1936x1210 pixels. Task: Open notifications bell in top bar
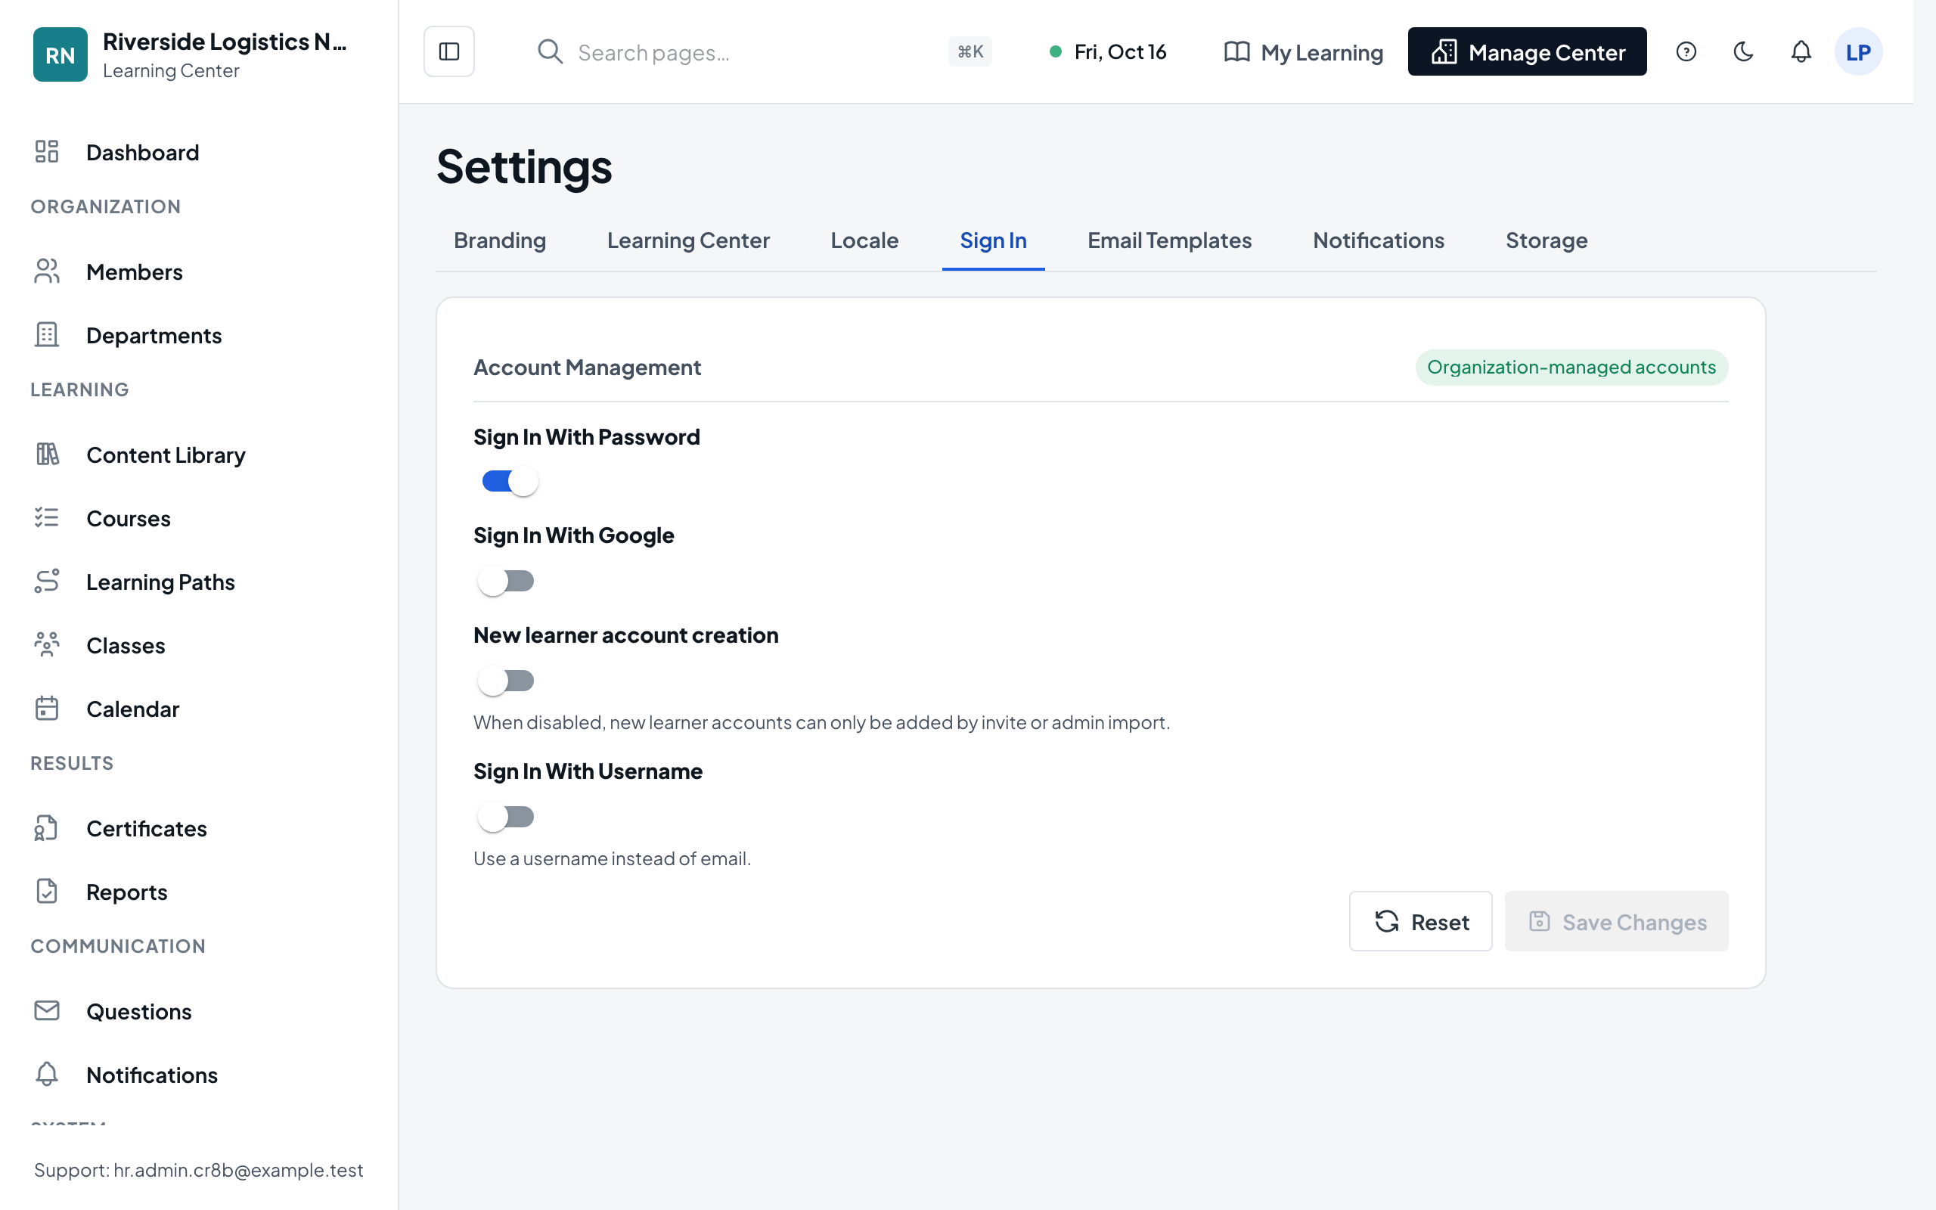coord(1801,52)
